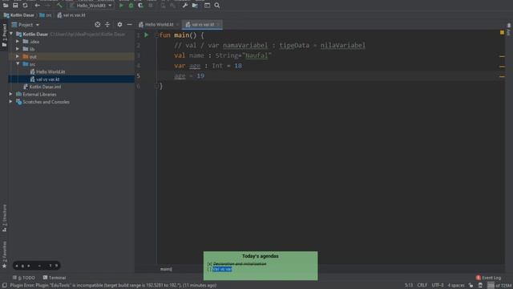Click the var age Int = 18 line
This screenshot has height=289, width=513.
[x=208, y=66]
